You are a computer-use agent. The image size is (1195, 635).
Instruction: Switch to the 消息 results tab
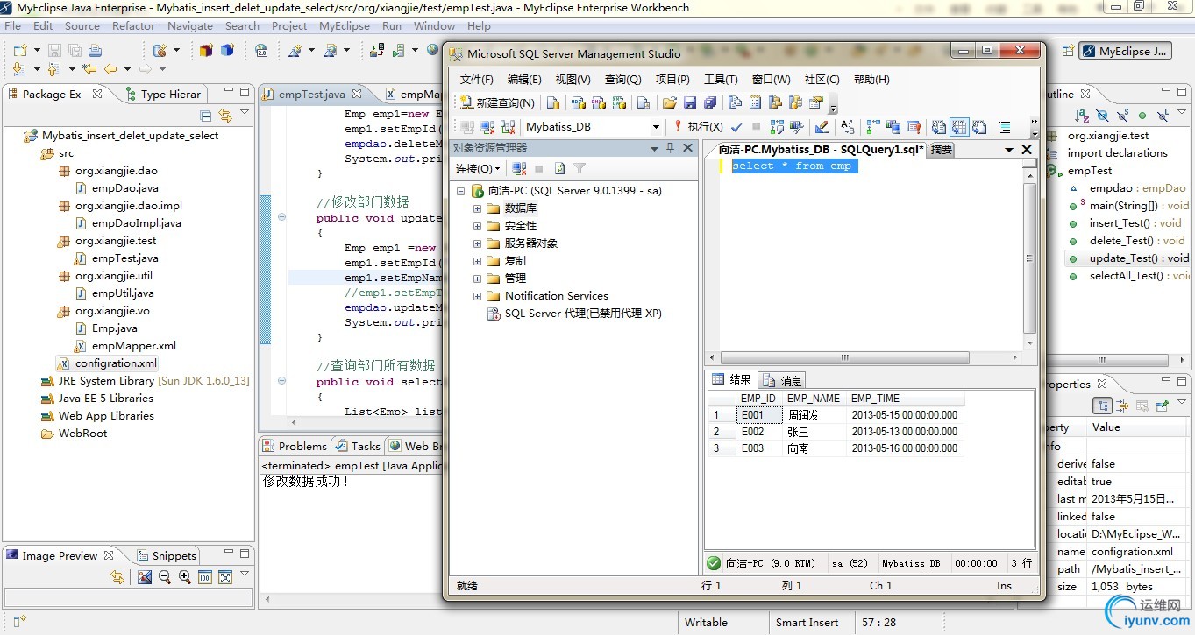783,380
